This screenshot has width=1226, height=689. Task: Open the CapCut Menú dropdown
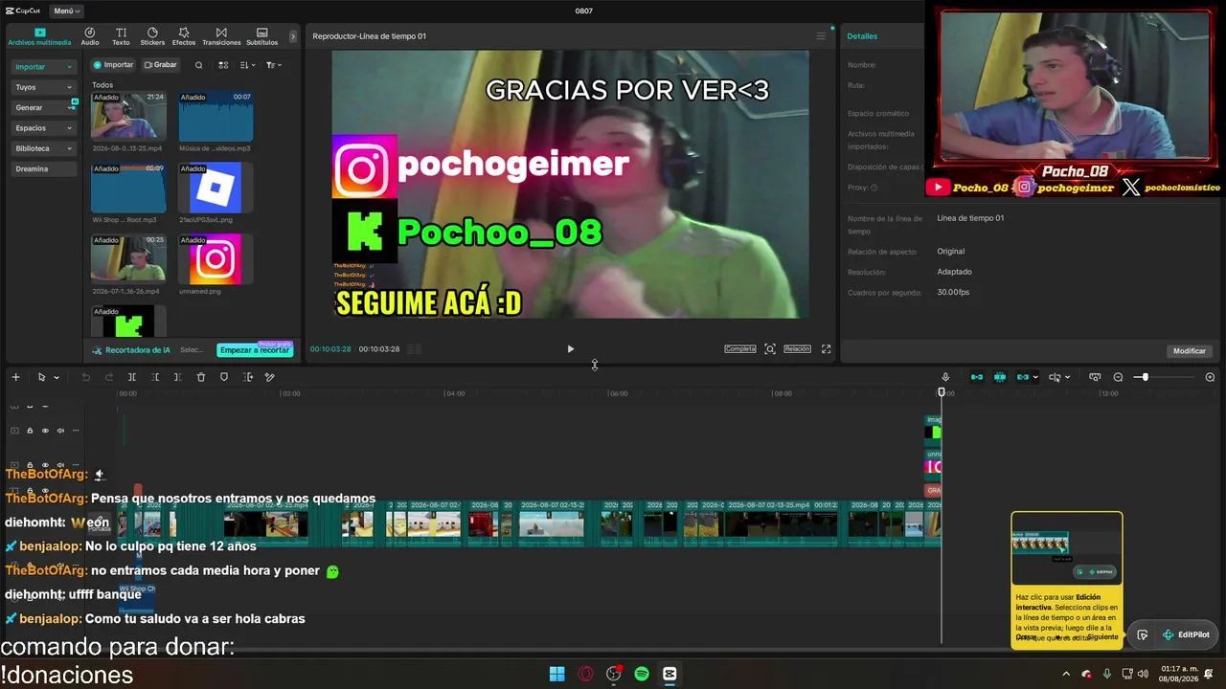click(x=66, y=11)
